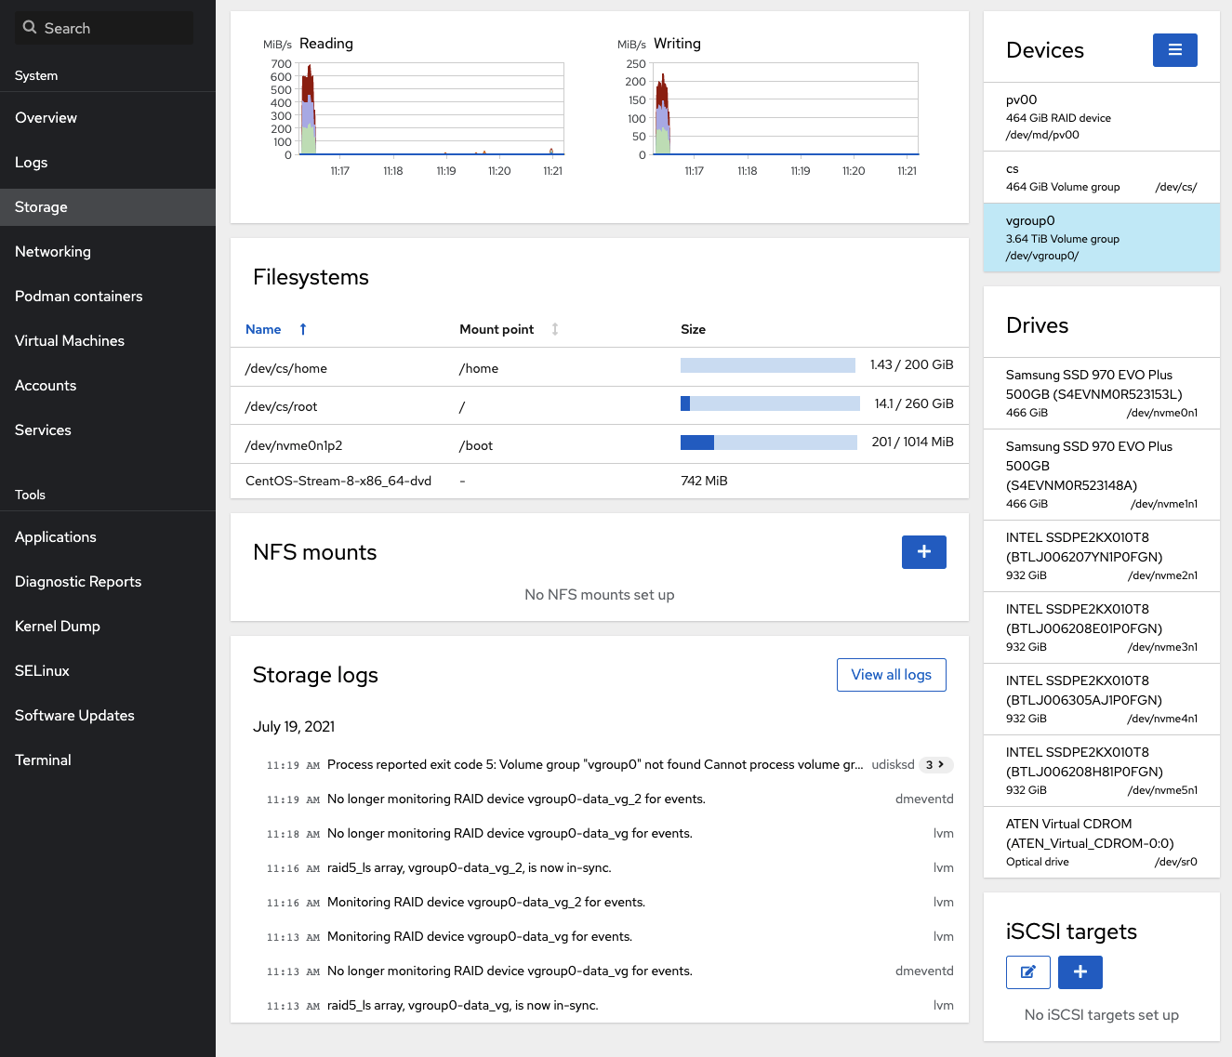
Task: Open the Devices hamburger menu
Action: [x=1174, y=50]
